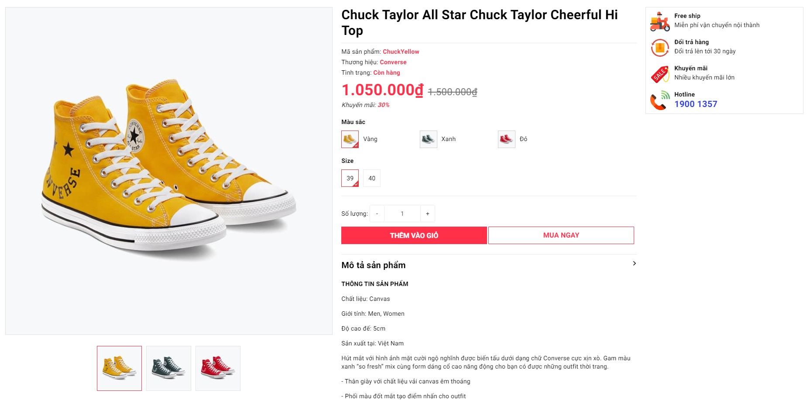Open the Converse brand link
Screen dimensions: 810x400
[393, 62]
